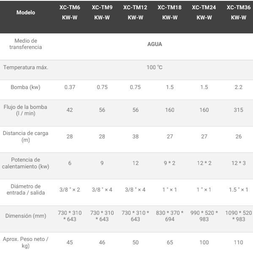Select the 0.37 pump power value
The image size is (253, 254).
click(x=70, y=87)
